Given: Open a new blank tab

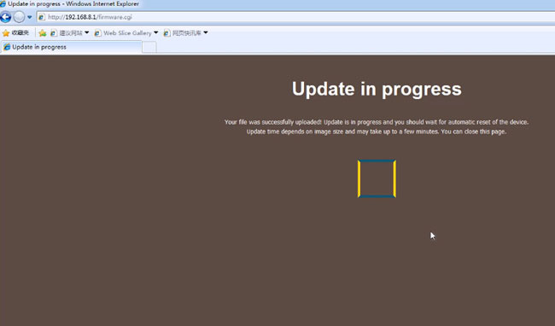Looking at the screenshot, I should coord(149,47).
